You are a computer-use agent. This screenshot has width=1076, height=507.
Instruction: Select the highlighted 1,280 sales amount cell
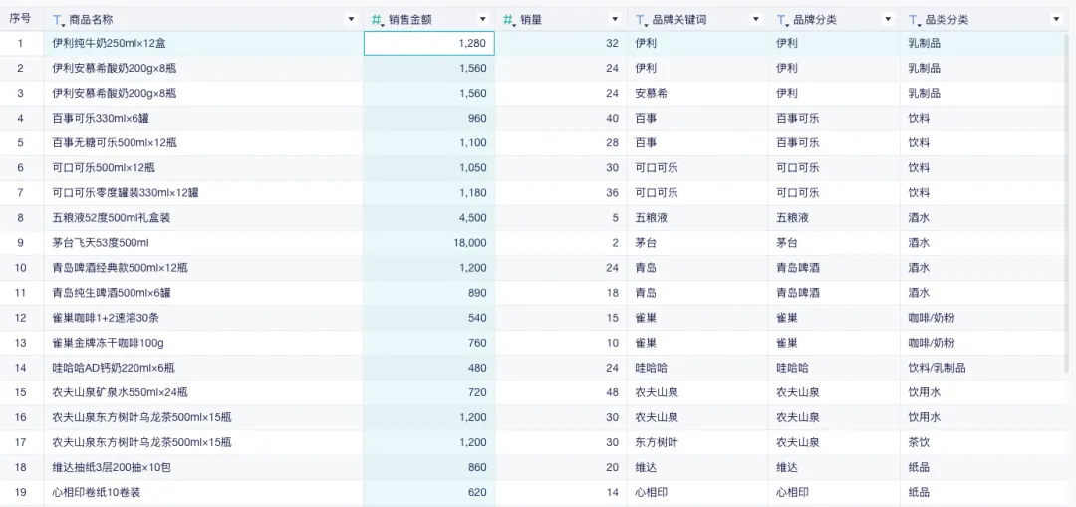tap(428, 43)
